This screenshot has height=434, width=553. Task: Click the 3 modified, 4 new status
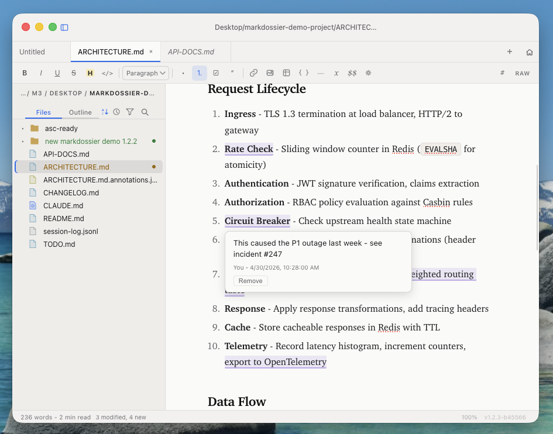click(121, 418)
